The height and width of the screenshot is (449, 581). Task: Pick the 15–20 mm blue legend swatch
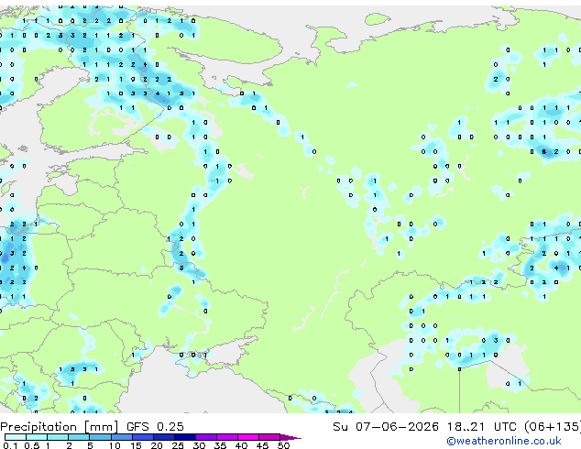tap(142, 437)
